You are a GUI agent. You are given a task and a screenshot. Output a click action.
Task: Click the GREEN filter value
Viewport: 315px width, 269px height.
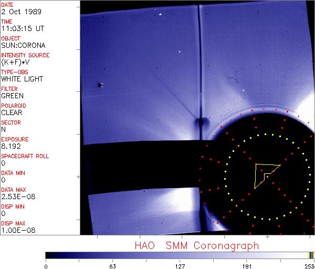[12, 96]
